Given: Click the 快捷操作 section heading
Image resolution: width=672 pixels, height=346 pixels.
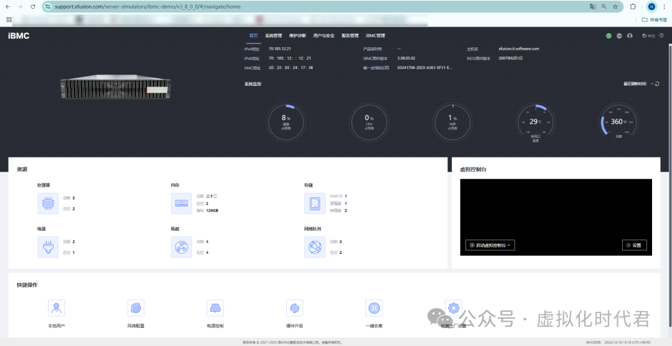Looking at the screenshot, I should point(27,285).
